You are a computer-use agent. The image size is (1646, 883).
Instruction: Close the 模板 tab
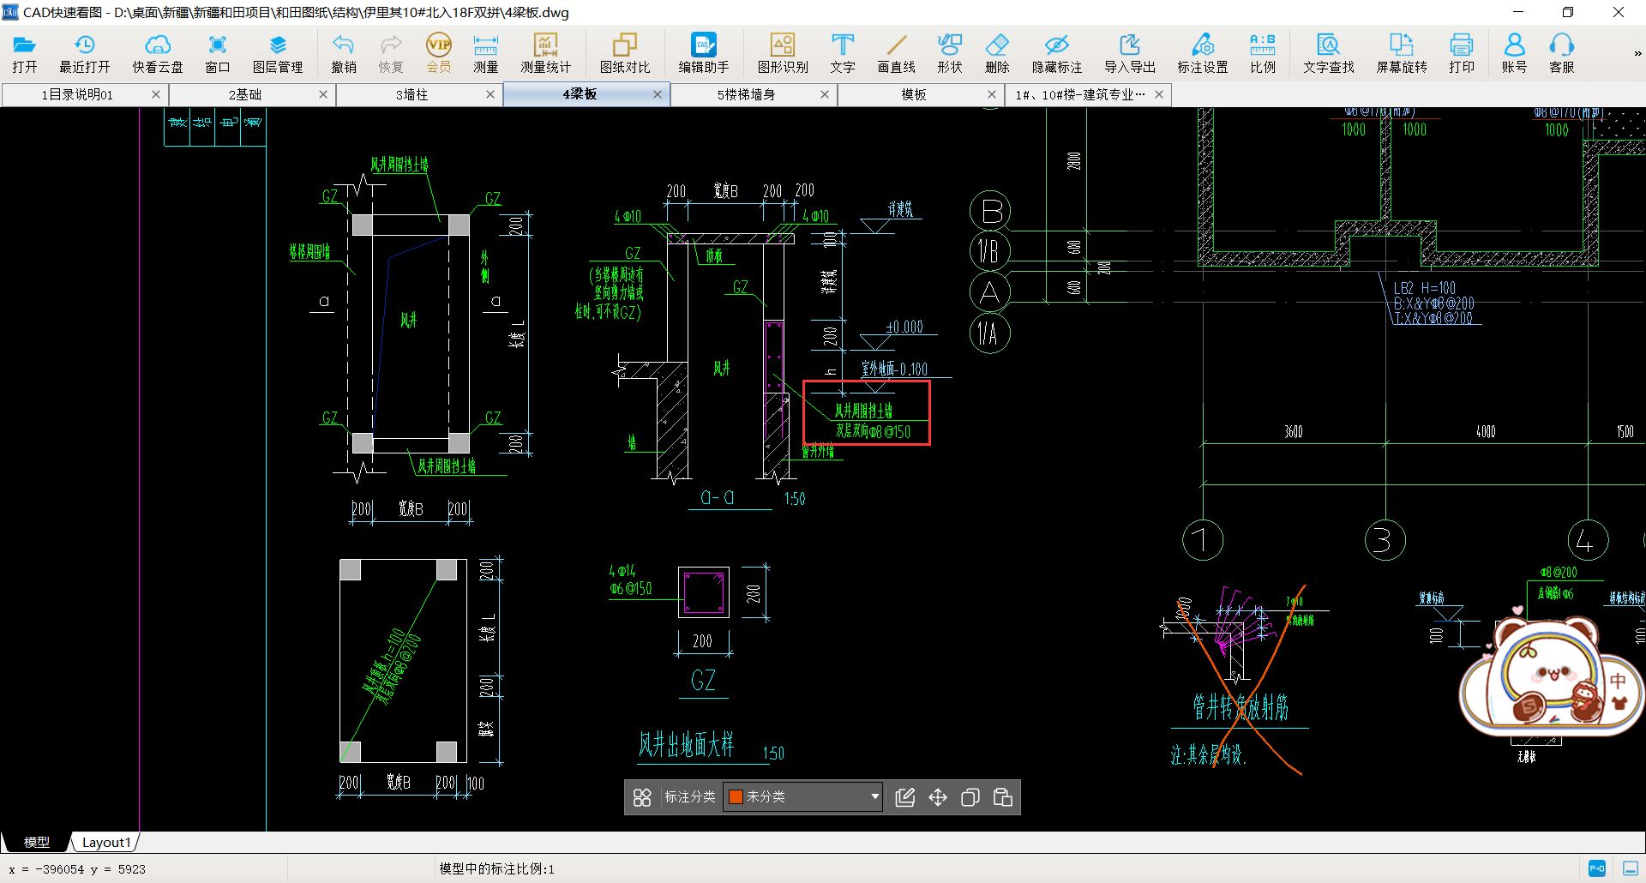pos(992,94)
